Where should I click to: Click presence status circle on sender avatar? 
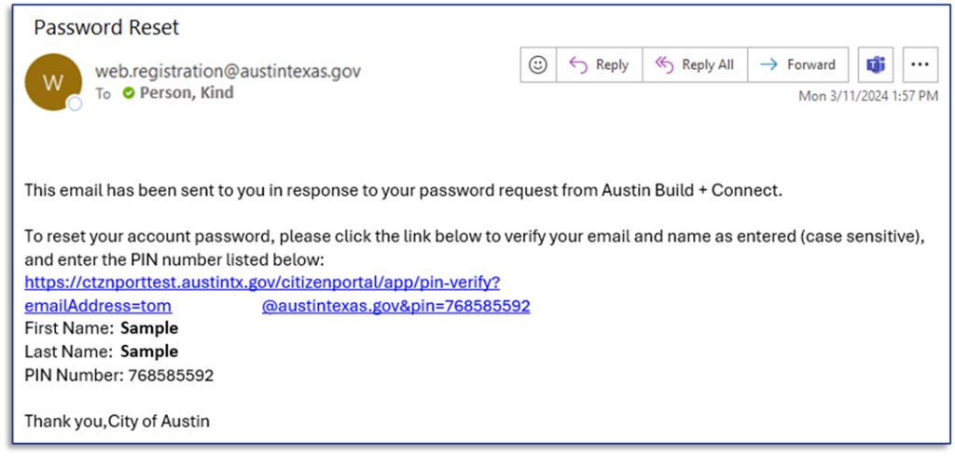click(75, 104)
